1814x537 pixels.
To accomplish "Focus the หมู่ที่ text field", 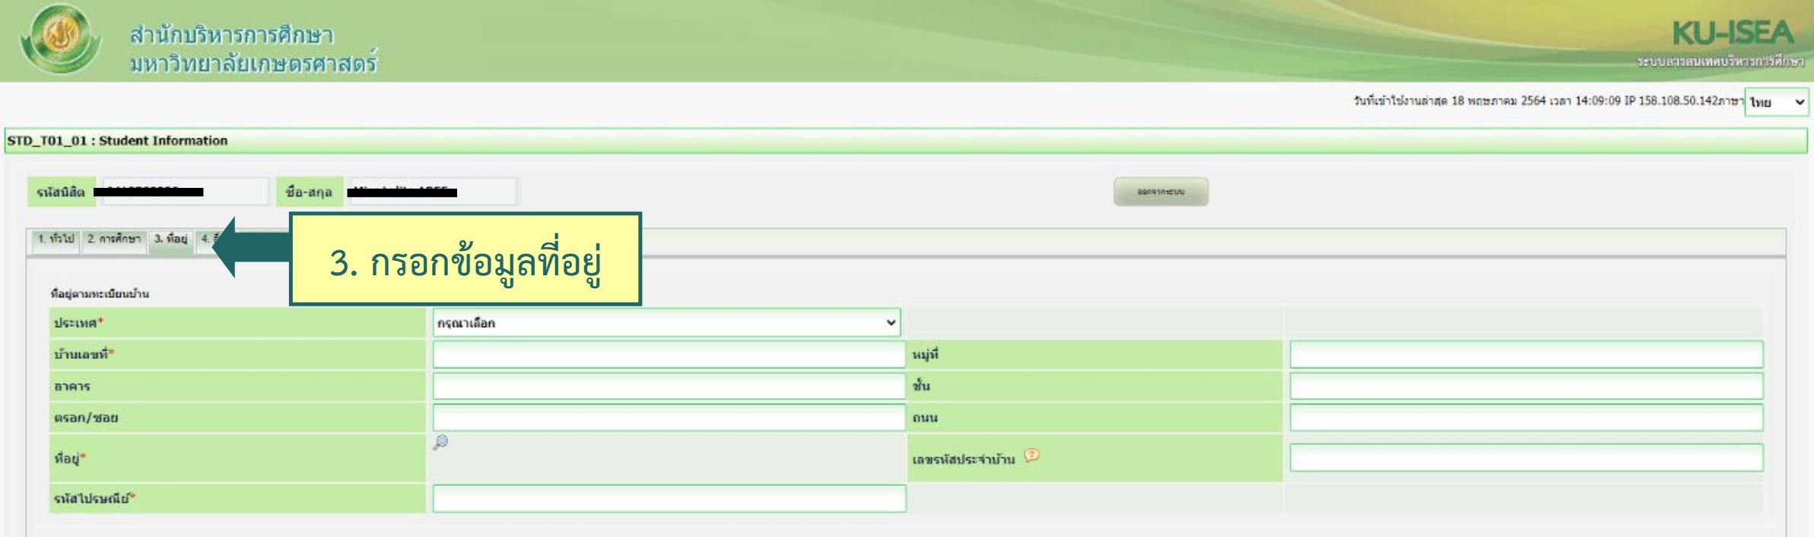I will 1526,354.
